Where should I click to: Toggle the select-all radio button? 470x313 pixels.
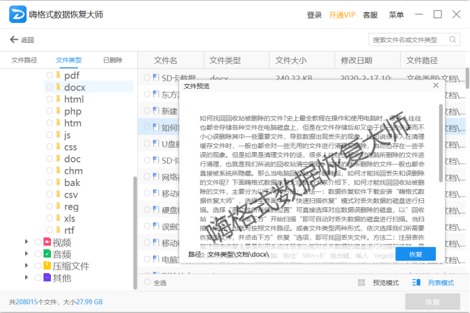[x=147, y=282]
